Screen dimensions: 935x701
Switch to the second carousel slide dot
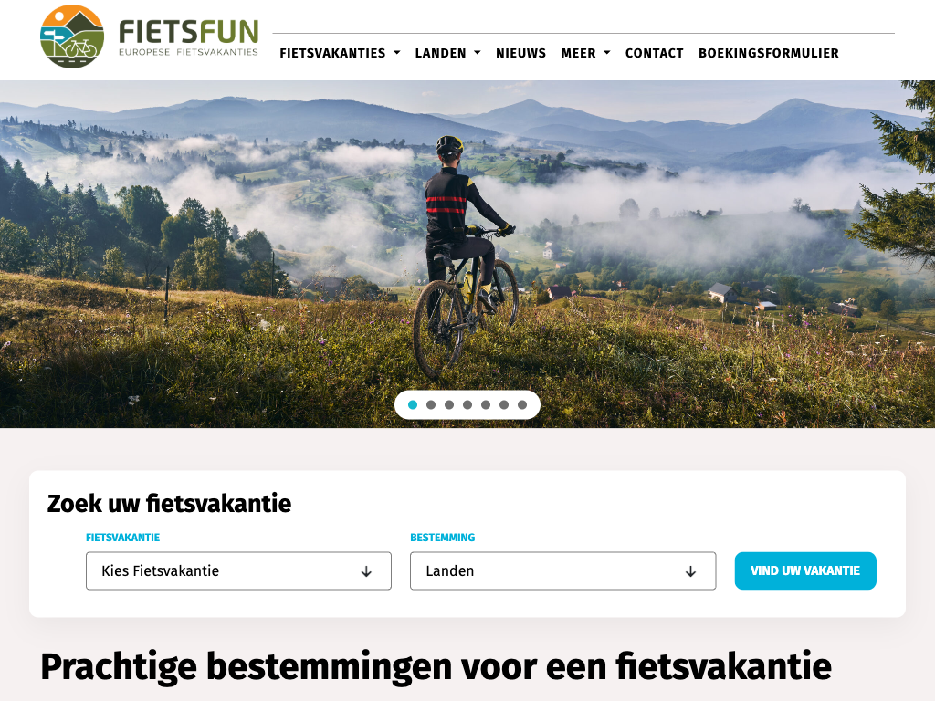(431, 404)
